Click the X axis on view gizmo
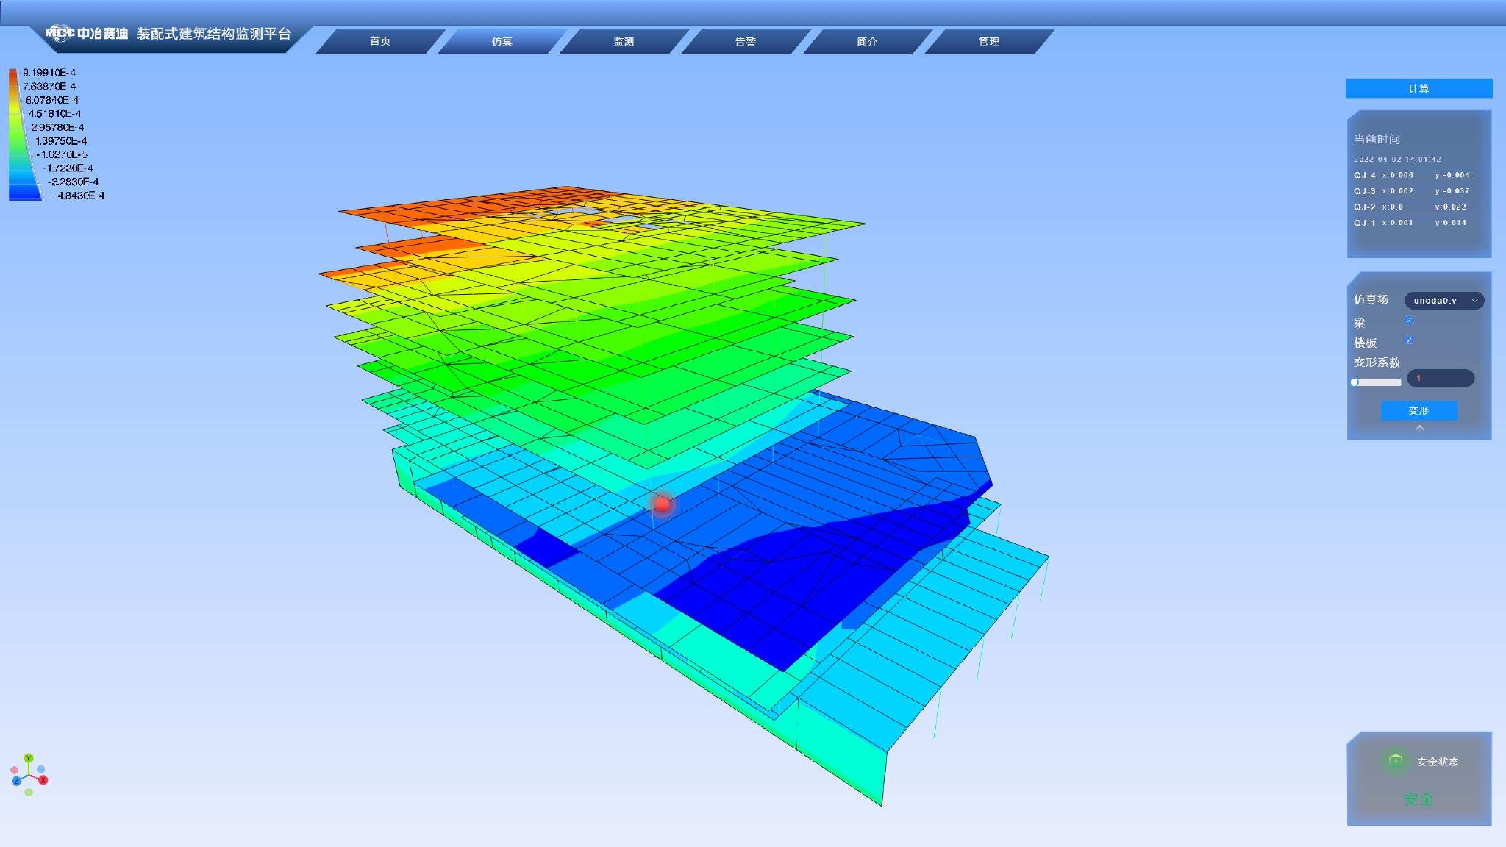The image size is (1506, 847). pyautogui.click(x=43, y=780)
